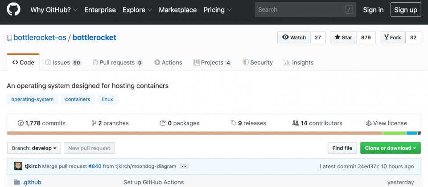Expand the Why GitHub? menu
This screenshot has width=428, height=187.
click(x=54, y=10)
